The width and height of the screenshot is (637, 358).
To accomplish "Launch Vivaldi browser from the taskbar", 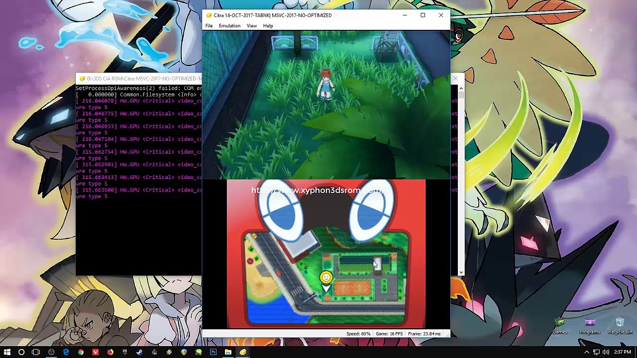I will coord(96,352).
